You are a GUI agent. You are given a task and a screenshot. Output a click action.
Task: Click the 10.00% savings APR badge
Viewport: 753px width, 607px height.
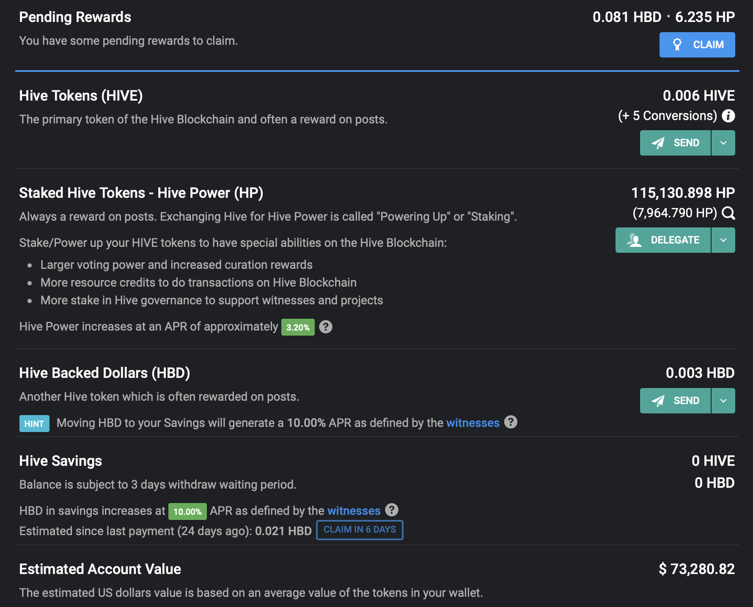[x=187, y=511]
